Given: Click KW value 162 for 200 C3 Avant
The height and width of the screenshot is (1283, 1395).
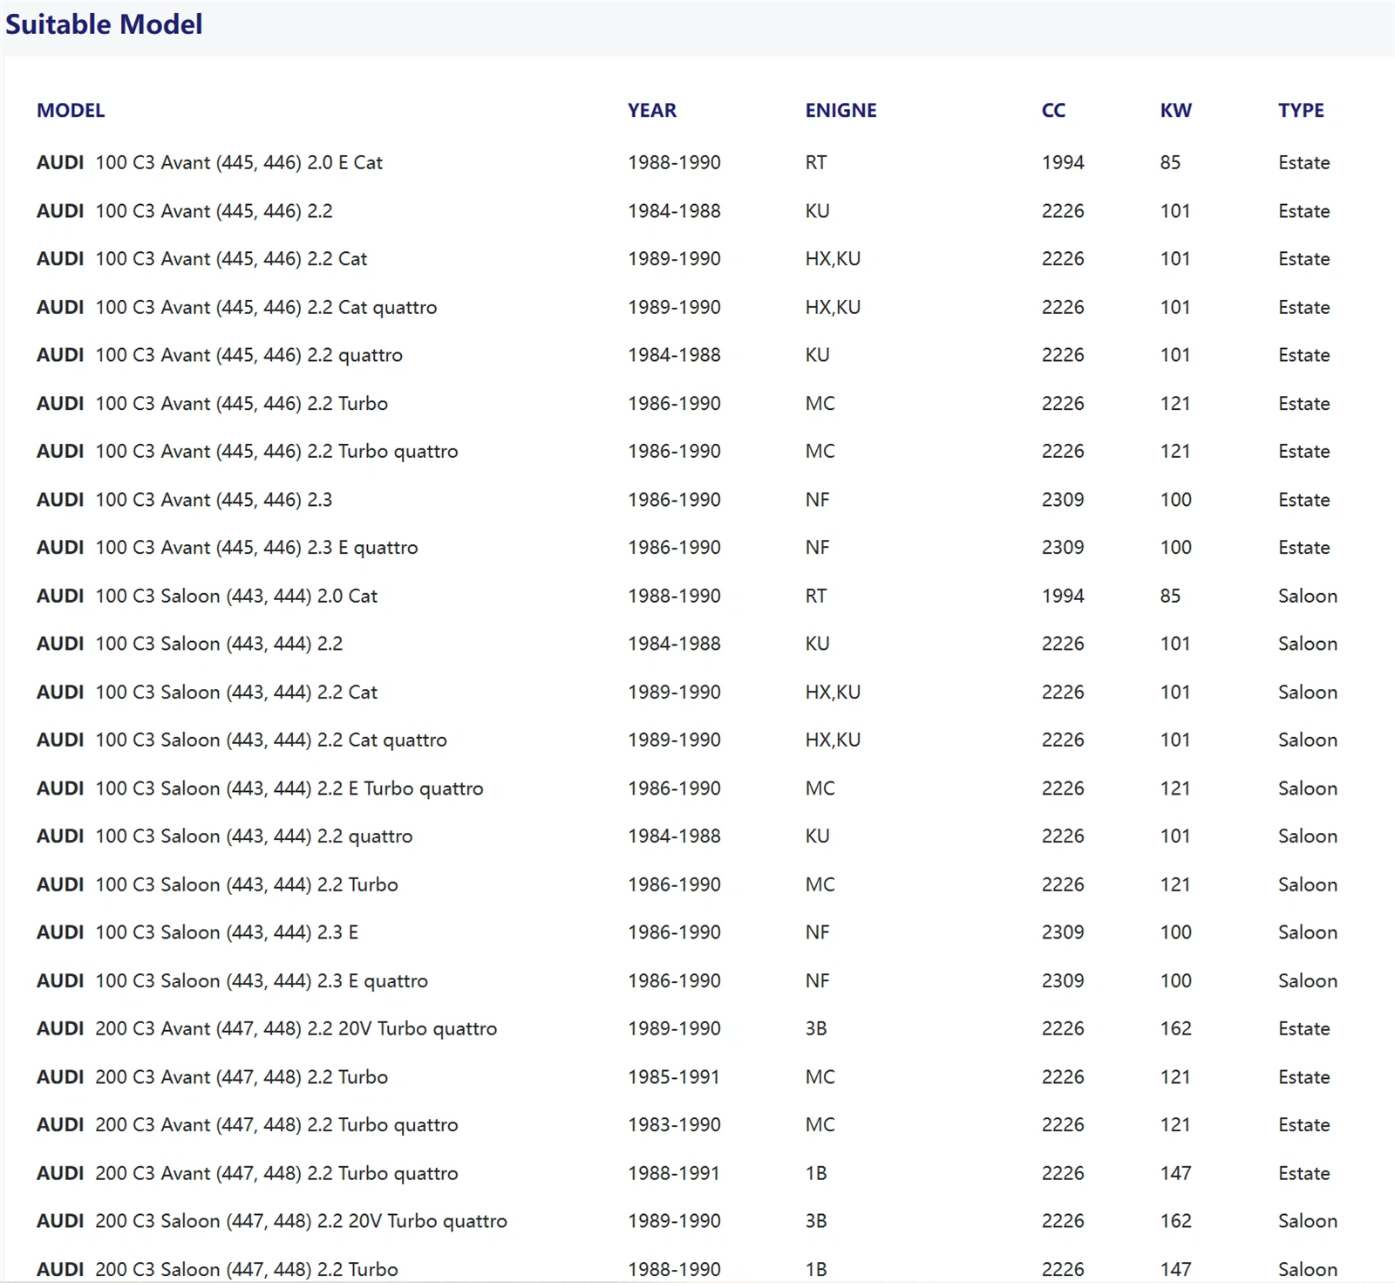Looking at the screenshot, I should 1175,1028.
